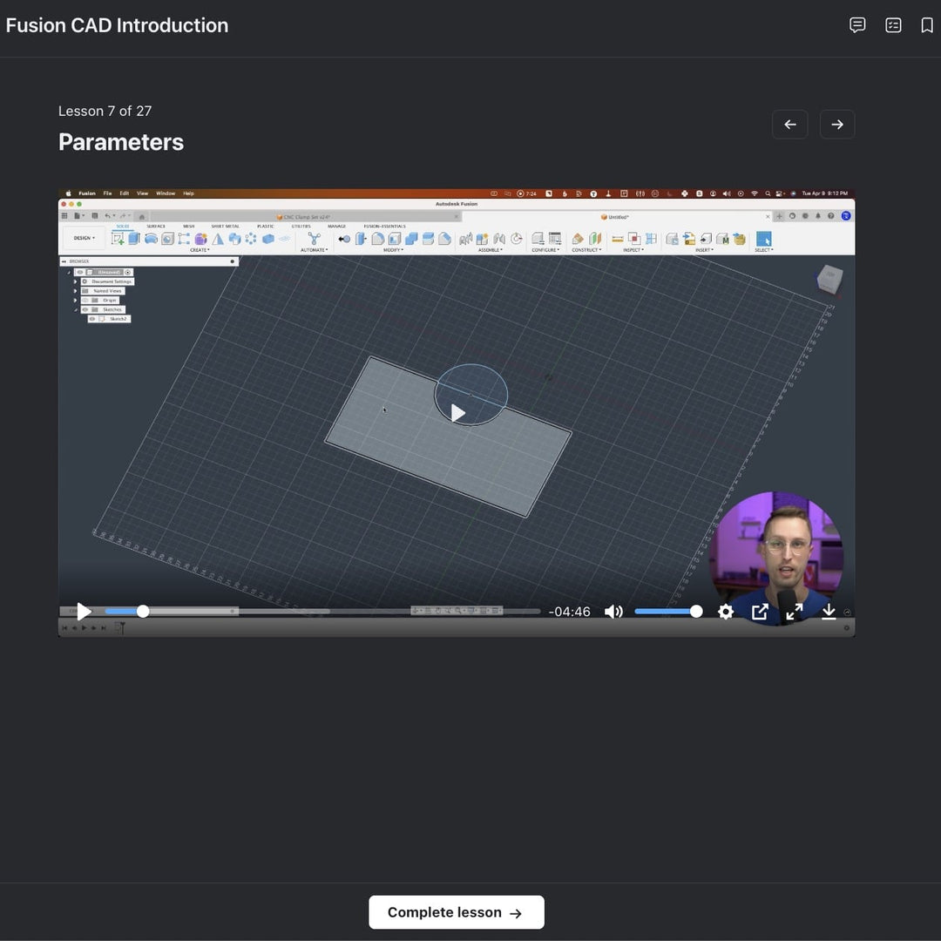The width and height of the screenshot is (941, 941).
Task: Download the lesson video
Action: [x=829, y=612]
